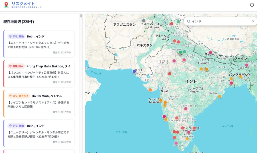257x153 pixels.
Task: Click the デモ/暴動 tag on the 2026/7/24 card
Action: click(16, 36)
